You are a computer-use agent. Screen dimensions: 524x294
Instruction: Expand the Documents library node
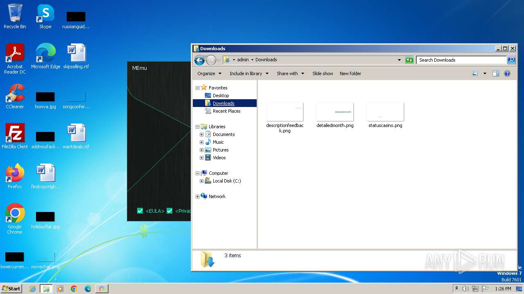click(x=201, y=134)
